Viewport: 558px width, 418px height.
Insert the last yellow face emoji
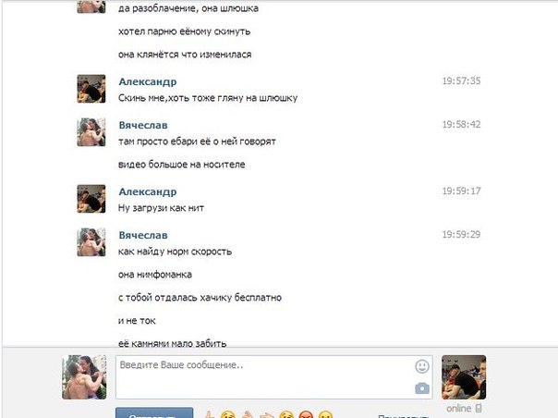click(325, 415)
